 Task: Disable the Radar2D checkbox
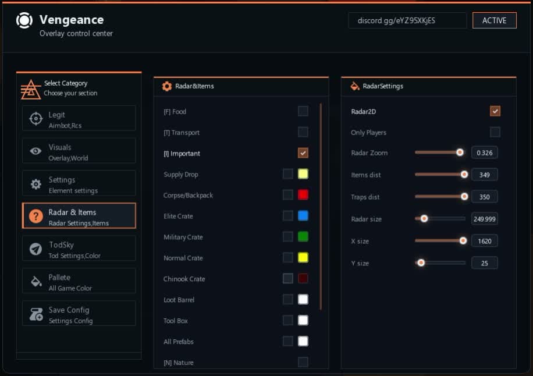coord(495,111)
